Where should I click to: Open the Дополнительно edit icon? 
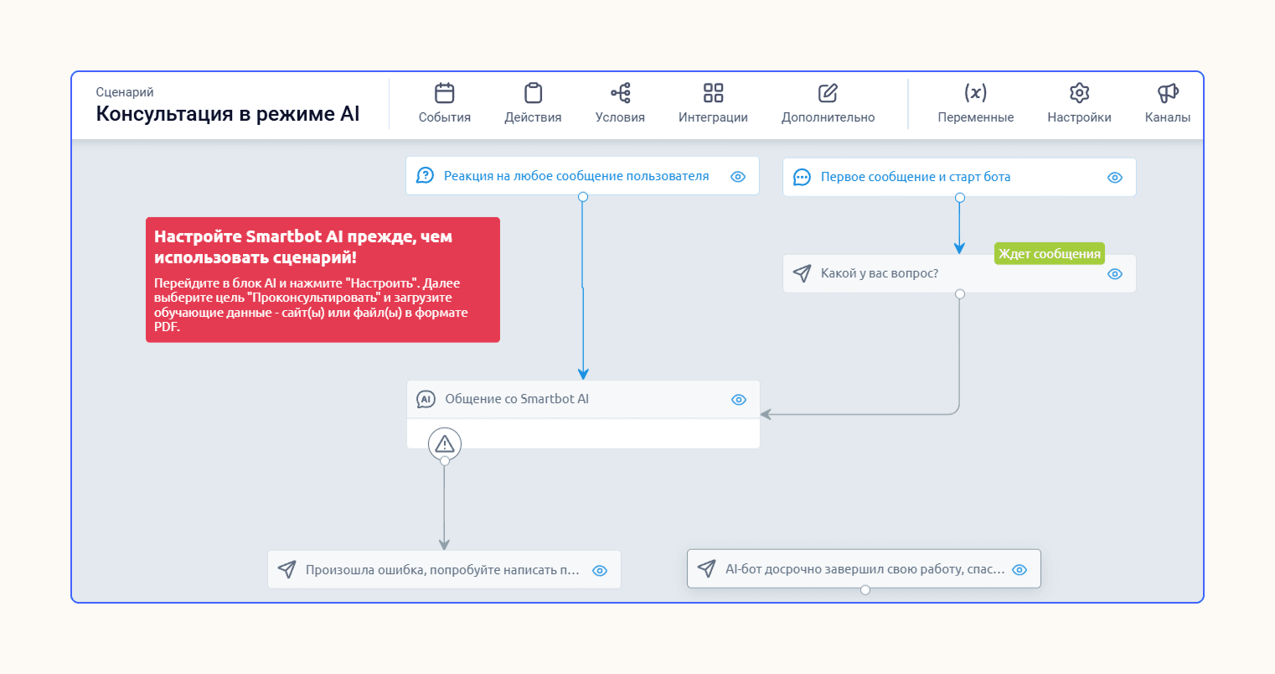(x=828, y=92)
